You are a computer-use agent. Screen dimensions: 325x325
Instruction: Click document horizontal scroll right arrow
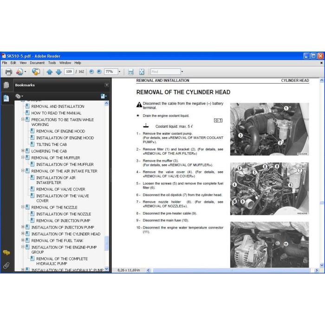(317, 270)
